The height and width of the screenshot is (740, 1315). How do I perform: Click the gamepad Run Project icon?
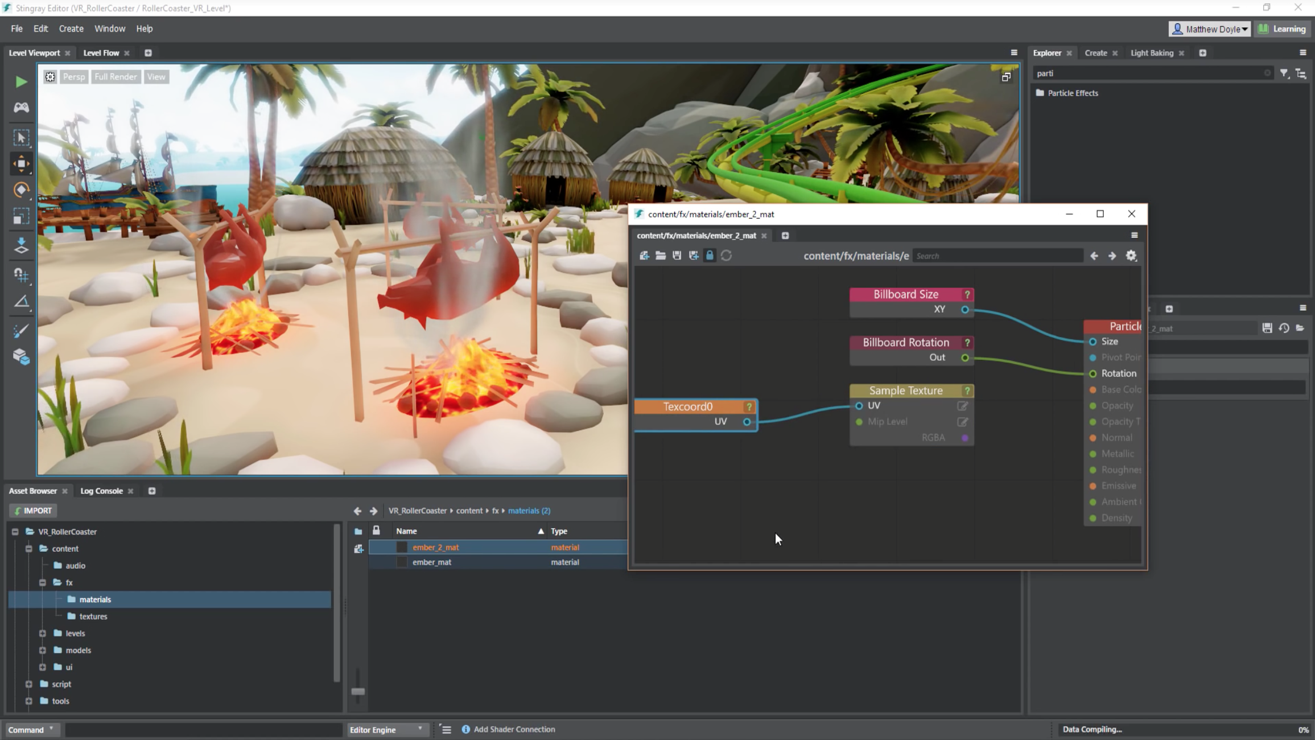(21, 108)
